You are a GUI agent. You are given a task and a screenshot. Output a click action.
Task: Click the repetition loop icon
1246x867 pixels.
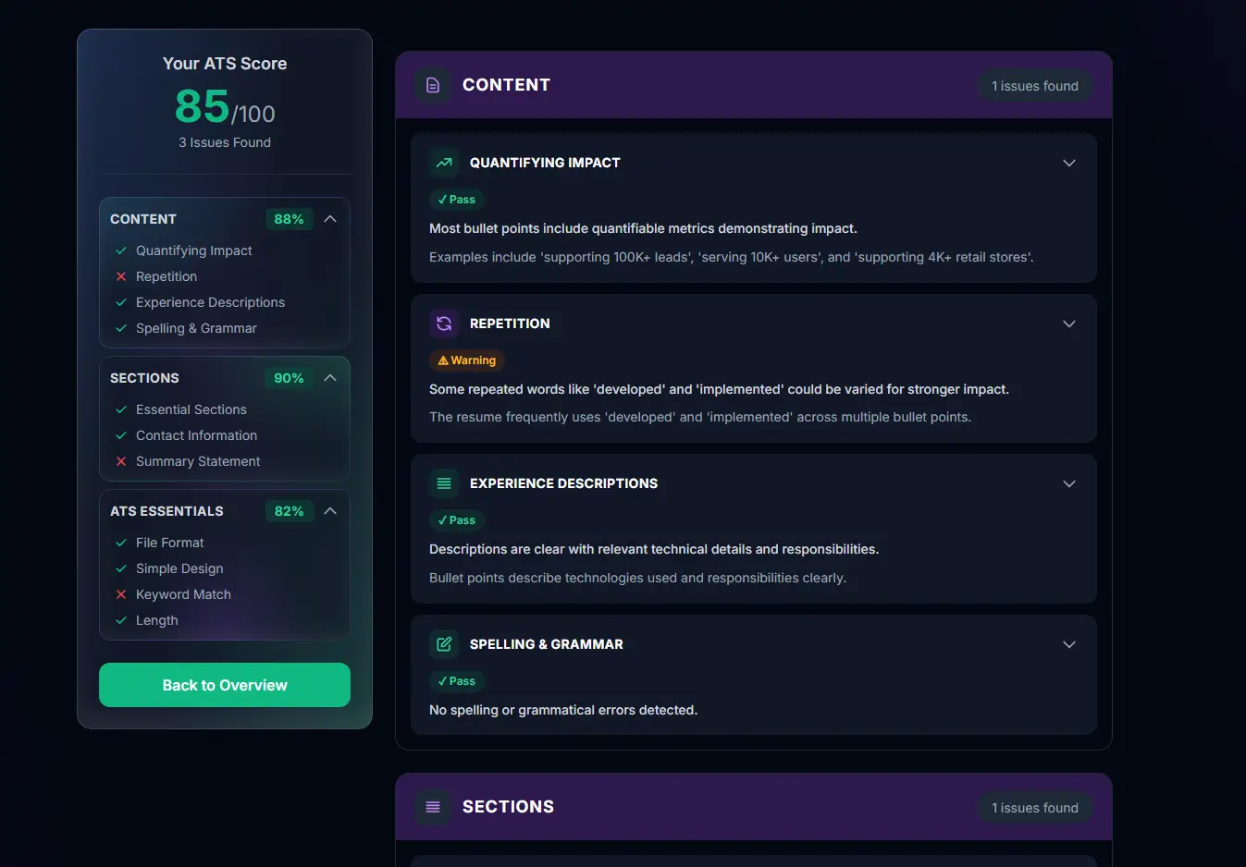pos(443,323)
